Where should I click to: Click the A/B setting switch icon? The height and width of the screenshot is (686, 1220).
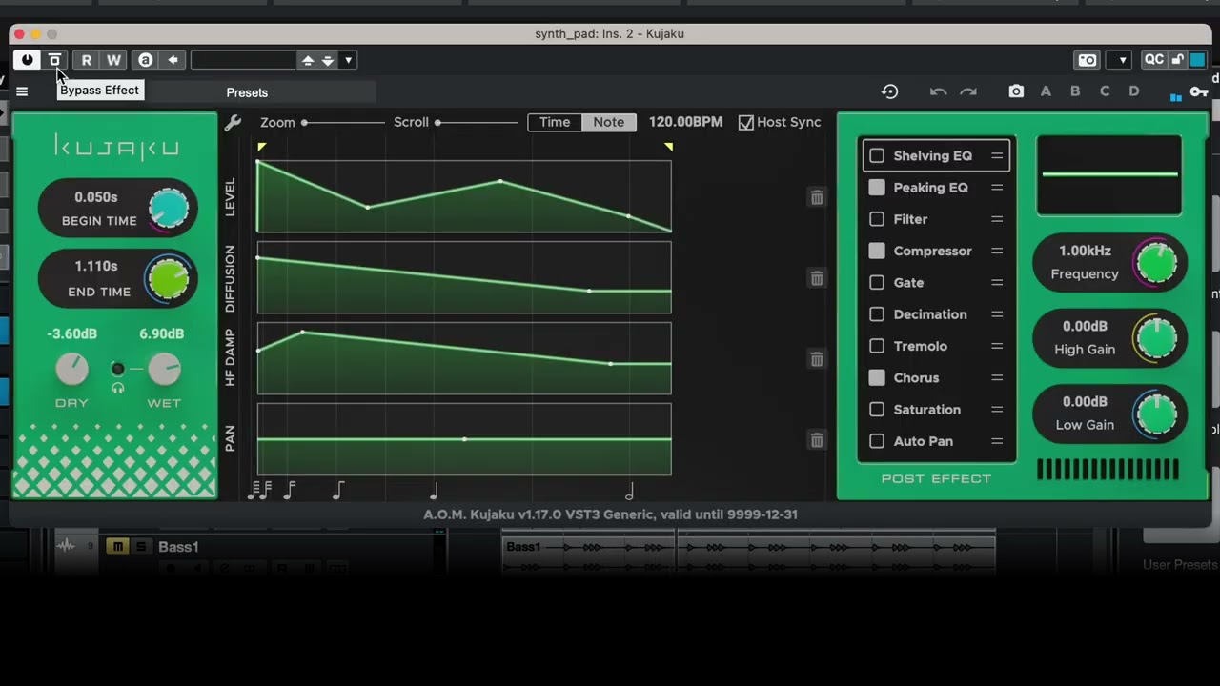(145, 60)
